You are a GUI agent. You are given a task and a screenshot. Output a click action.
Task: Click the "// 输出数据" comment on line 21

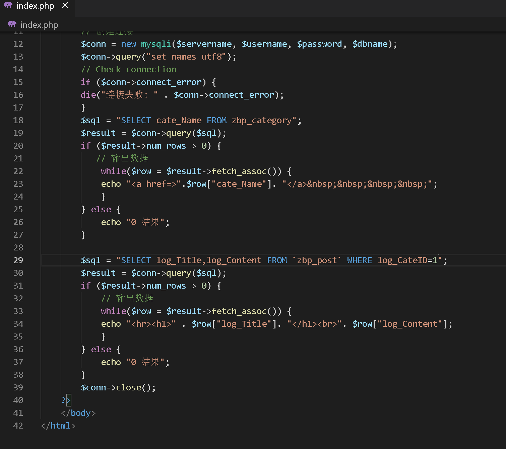point(122,158)
